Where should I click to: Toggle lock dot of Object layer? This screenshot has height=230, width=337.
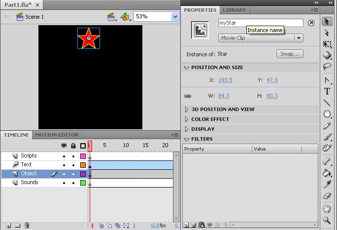point(73,174)
